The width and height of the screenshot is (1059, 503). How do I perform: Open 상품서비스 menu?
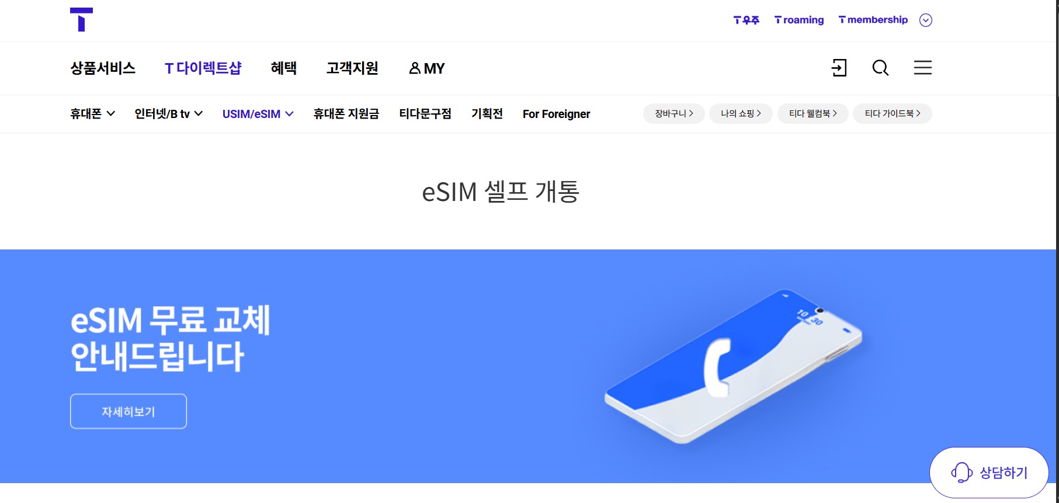103,68
